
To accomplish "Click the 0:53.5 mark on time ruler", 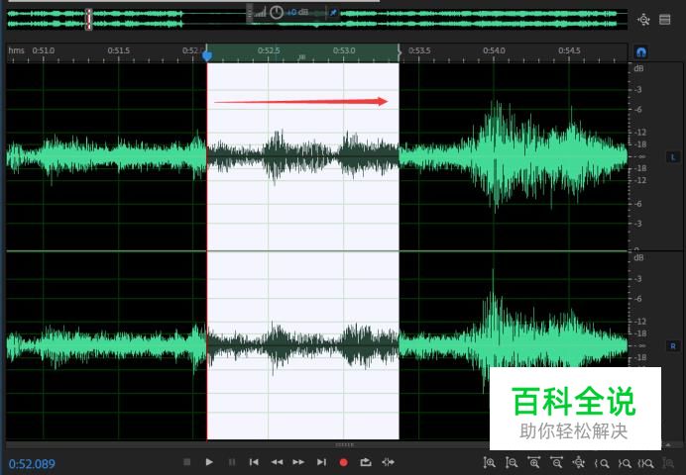I will point(419,50).
